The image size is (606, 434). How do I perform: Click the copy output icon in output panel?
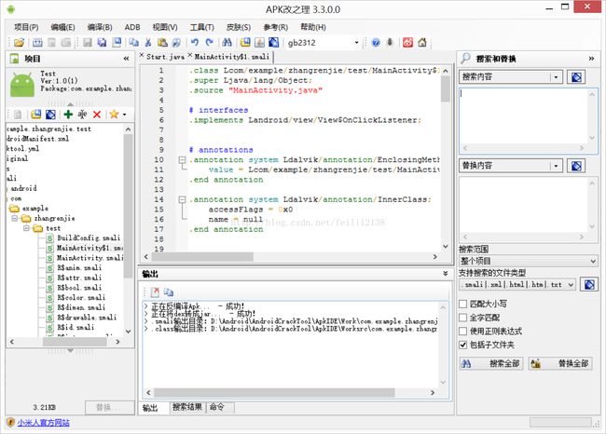pyautogui.click(x=169, y=292)
